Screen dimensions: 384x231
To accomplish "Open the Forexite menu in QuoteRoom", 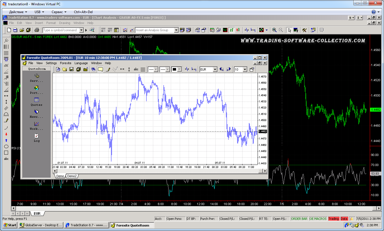I will point(66,63).
